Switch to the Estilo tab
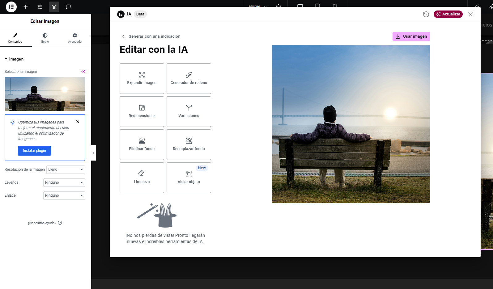Viewport: 493px width, 289px height. [45, 38]
